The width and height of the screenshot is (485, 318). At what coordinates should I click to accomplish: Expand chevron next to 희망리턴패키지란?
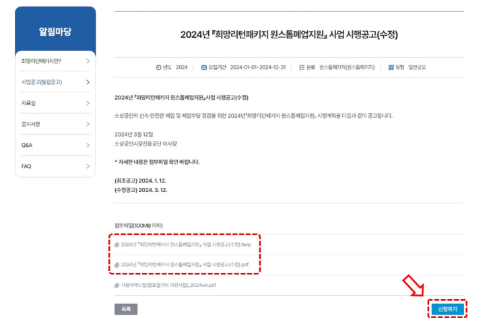[88, 61]
